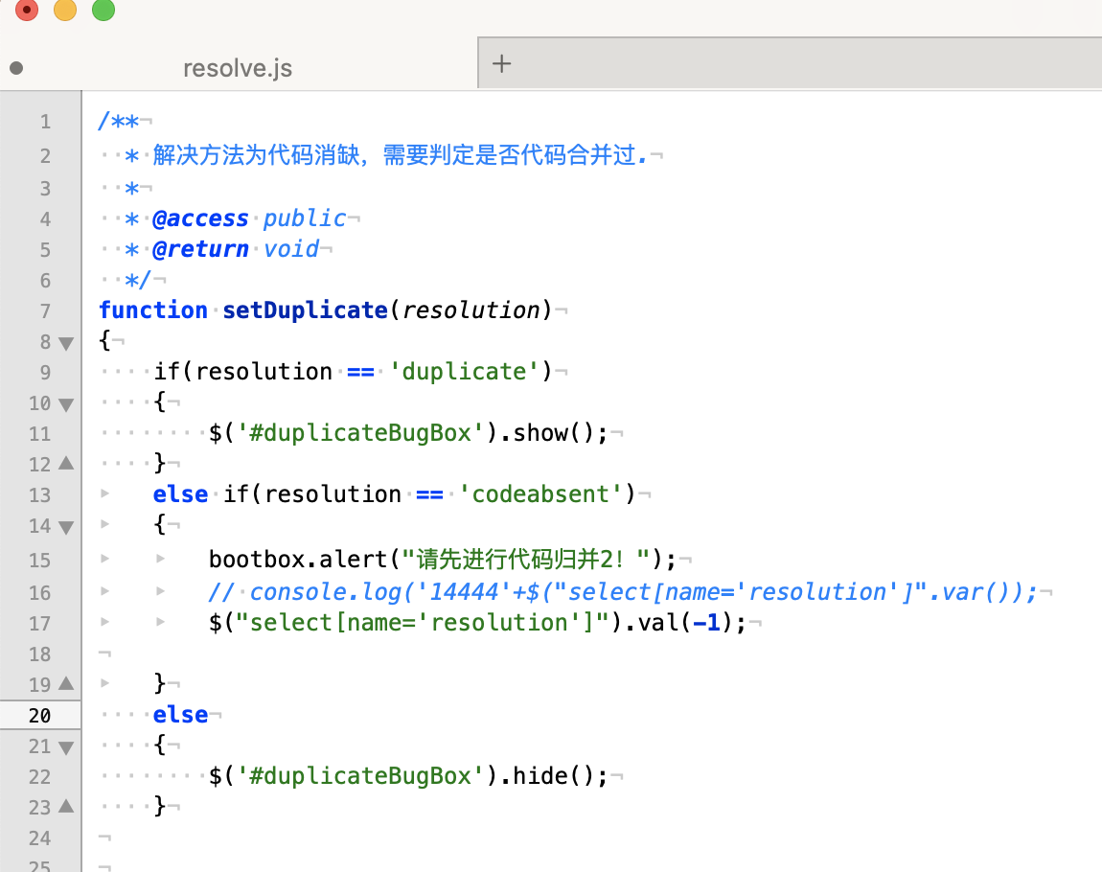The height and width of the screenshot is (872, 1102).
Task: Click the @access annotation in the comment
Action: click(x=200, y=218)
